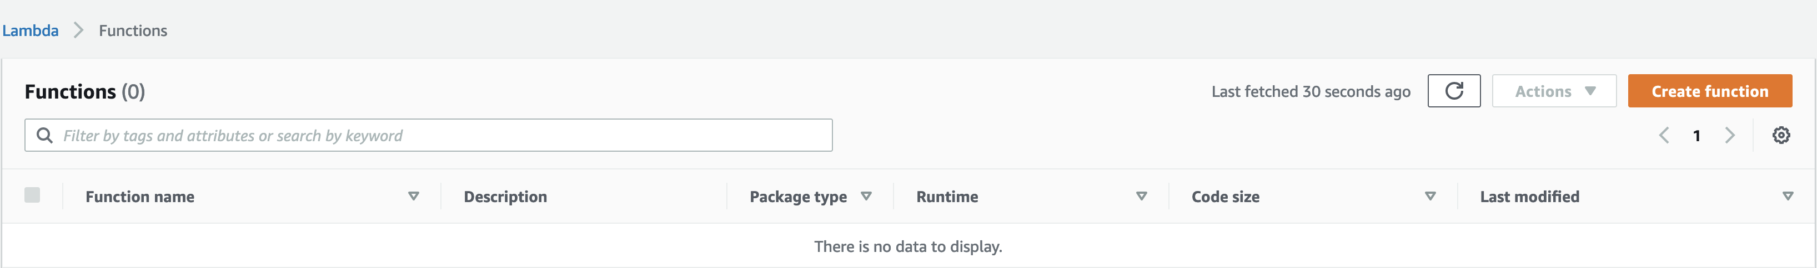Click the Description column header
The height and width of the screenshot is (268, 1817).
coord(505,196)
